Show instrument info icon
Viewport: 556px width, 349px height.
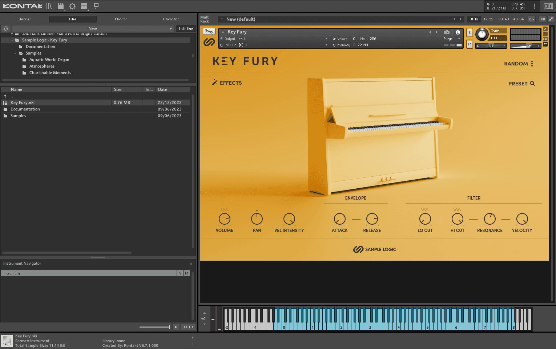click(458, 32)
